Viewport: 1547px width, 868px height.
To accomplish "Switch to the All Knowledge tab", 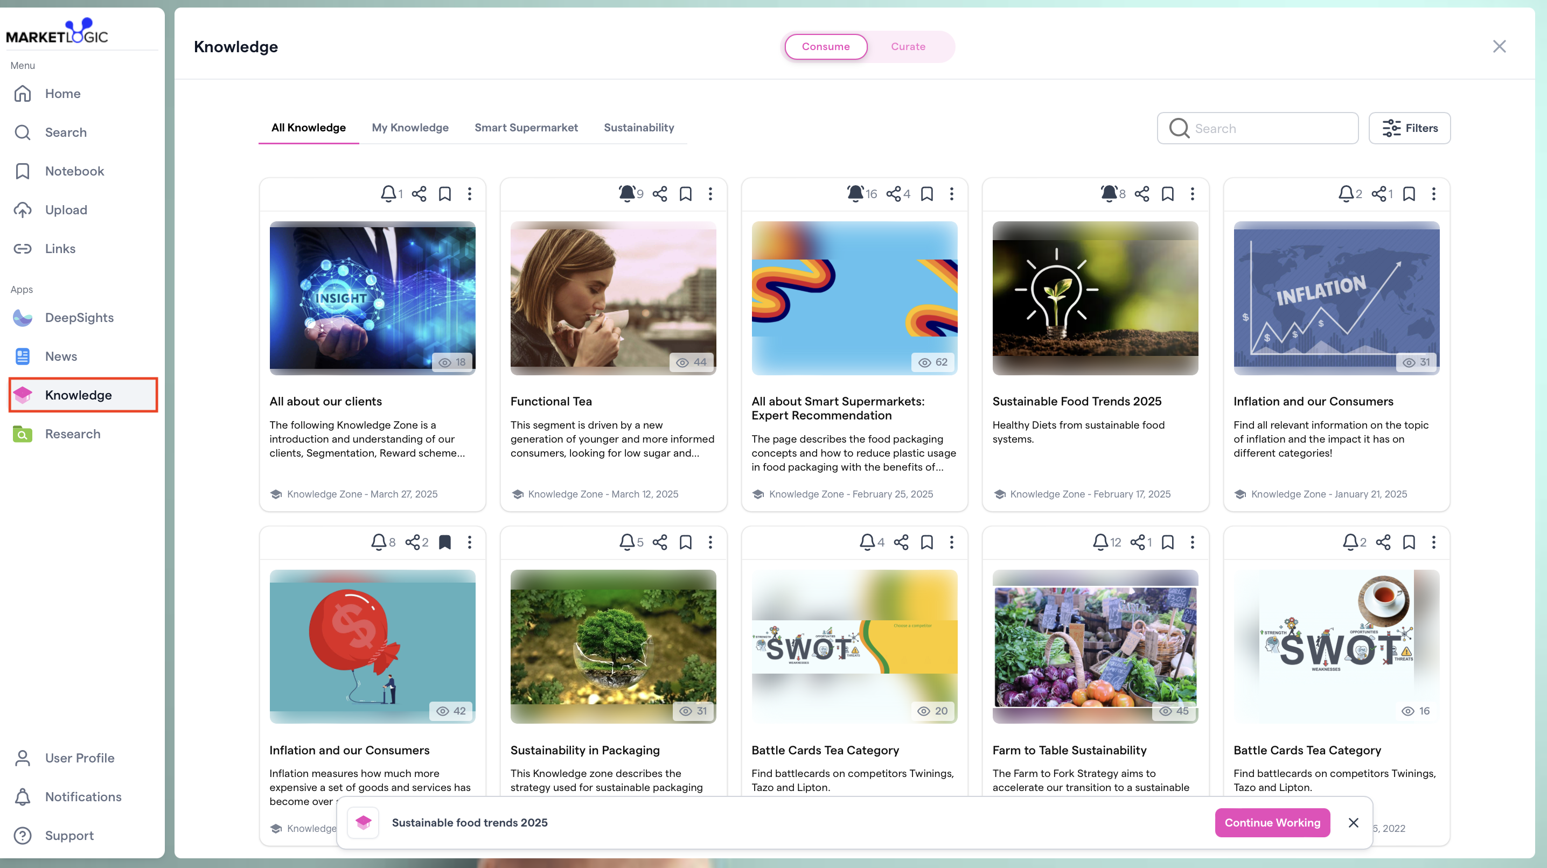I will (308, 127).
